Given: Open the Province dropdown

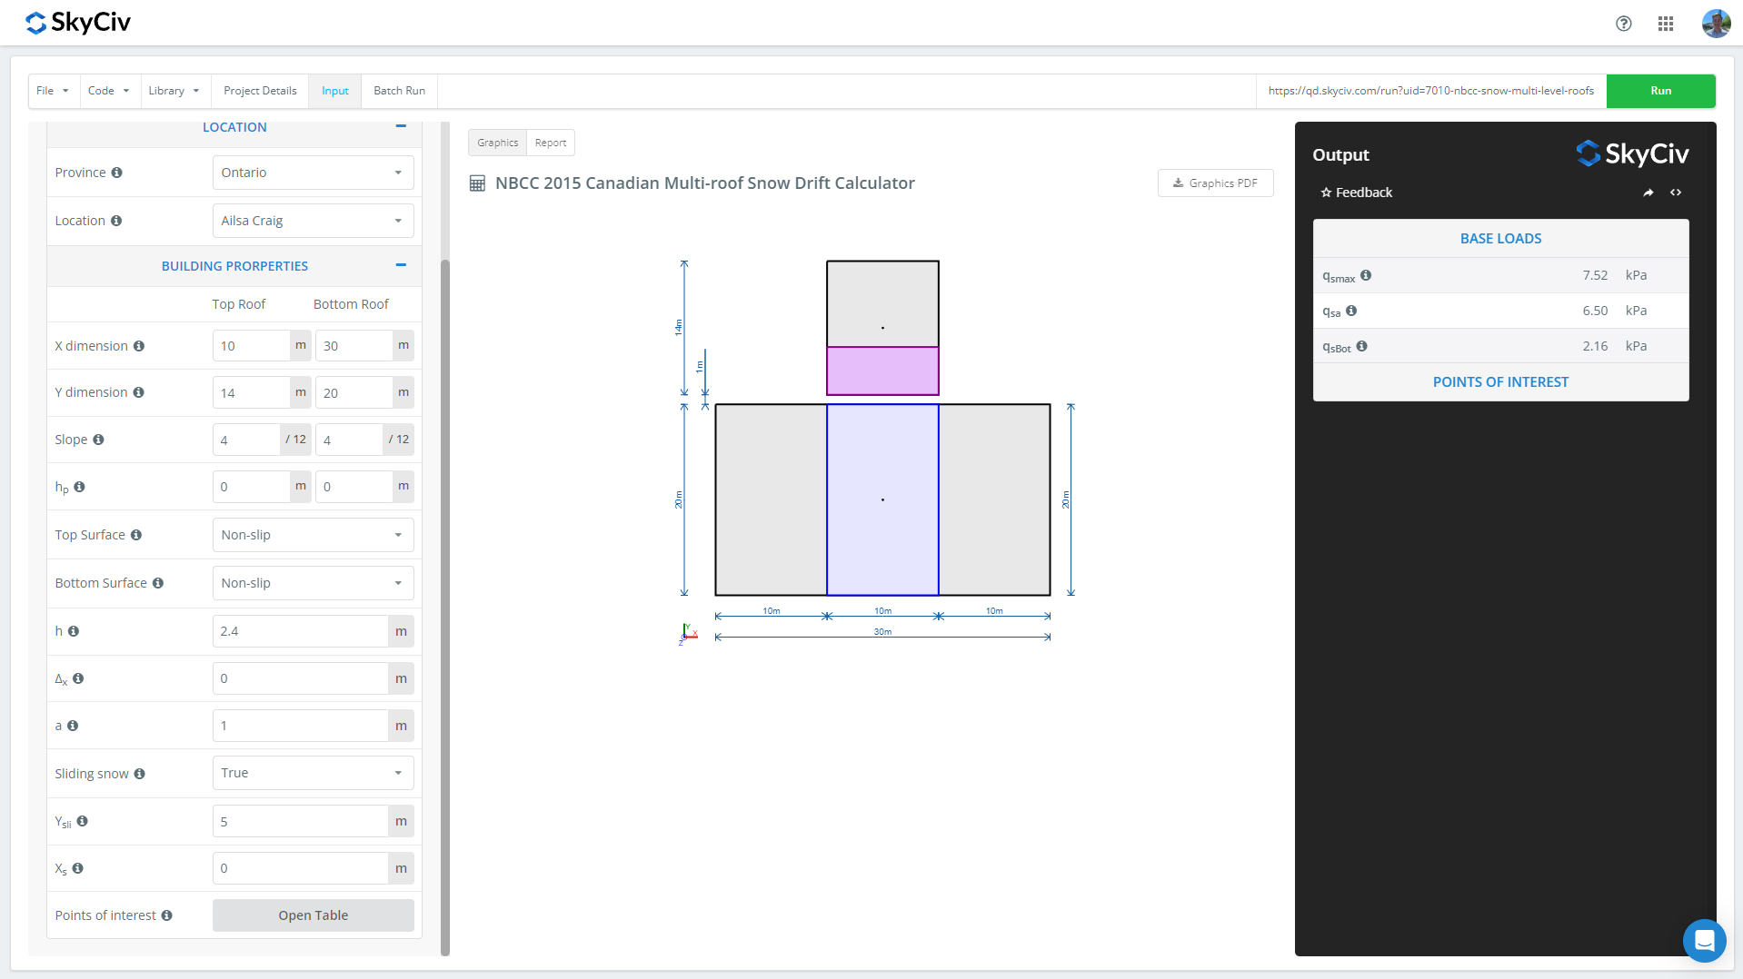Looking at the screenshot, I should (313, 173).
